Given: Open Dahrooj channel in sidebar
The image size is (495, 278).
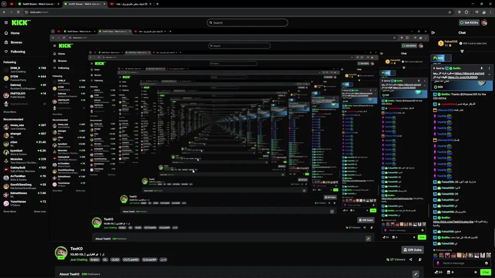Looking at the screenshot, I should click(x=24, y=86).
